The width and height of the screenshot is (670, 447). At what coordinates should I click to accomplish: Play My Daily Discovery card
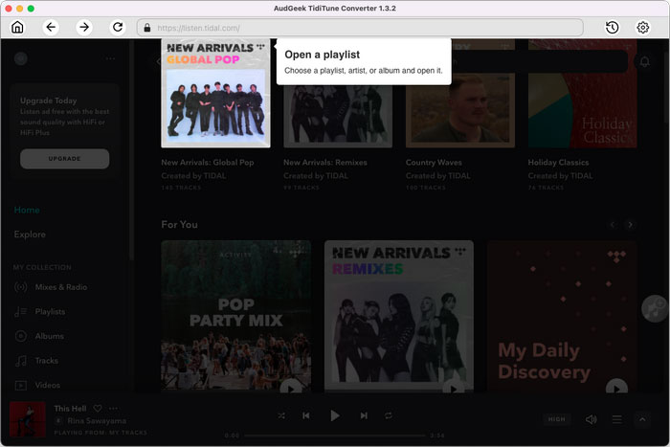pos(616,388)
